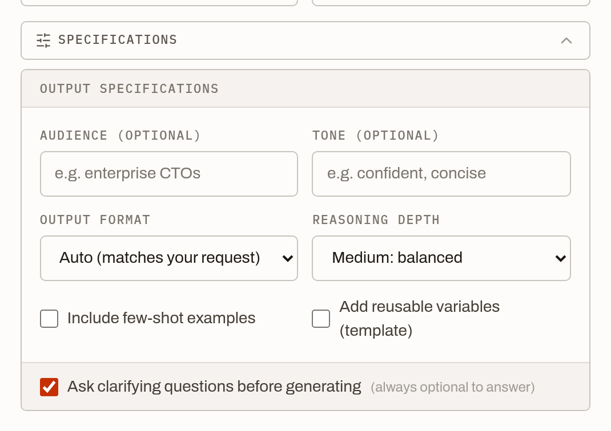This screenshot has height=431, width=611.
Task: Click the TONE (OPTIONAL) label
Action: (376, 135)
